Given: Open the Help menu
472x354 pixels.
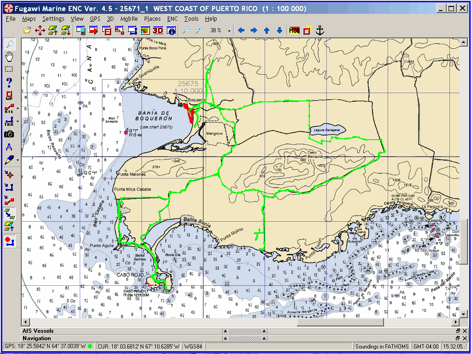Looking at the screenshot, I should pyautogui.click(x=211, y=18).
